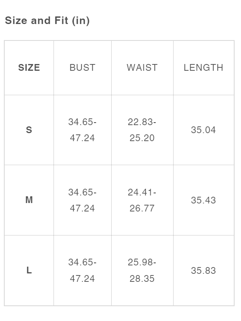Select the SIZE column header

click(29, 67)
